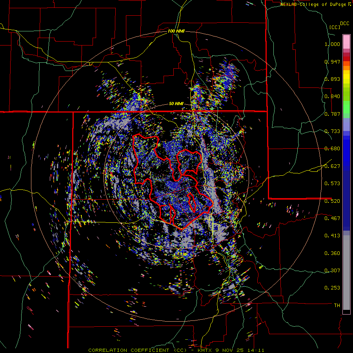Screen dimensions: 353x353
Task: Click the [CC] units label
Action: (335, 27)
